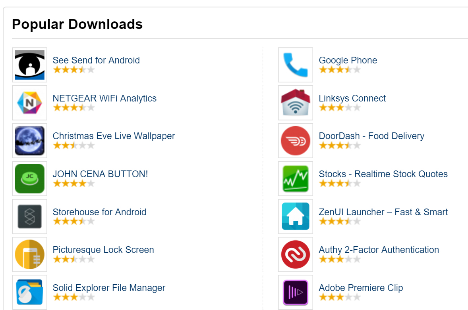Click the Adobe Premiere Clip purple icon

(296, 292)
